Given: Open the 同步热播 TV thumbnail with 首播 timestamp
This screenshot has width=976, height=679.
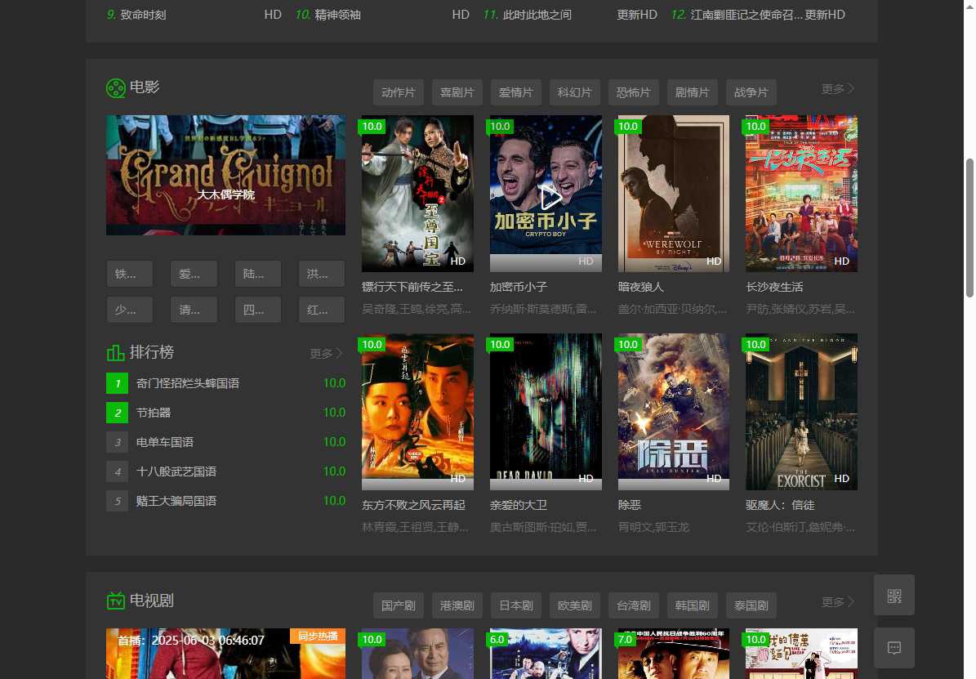Looking at the screenshot, I should (225, 654).
